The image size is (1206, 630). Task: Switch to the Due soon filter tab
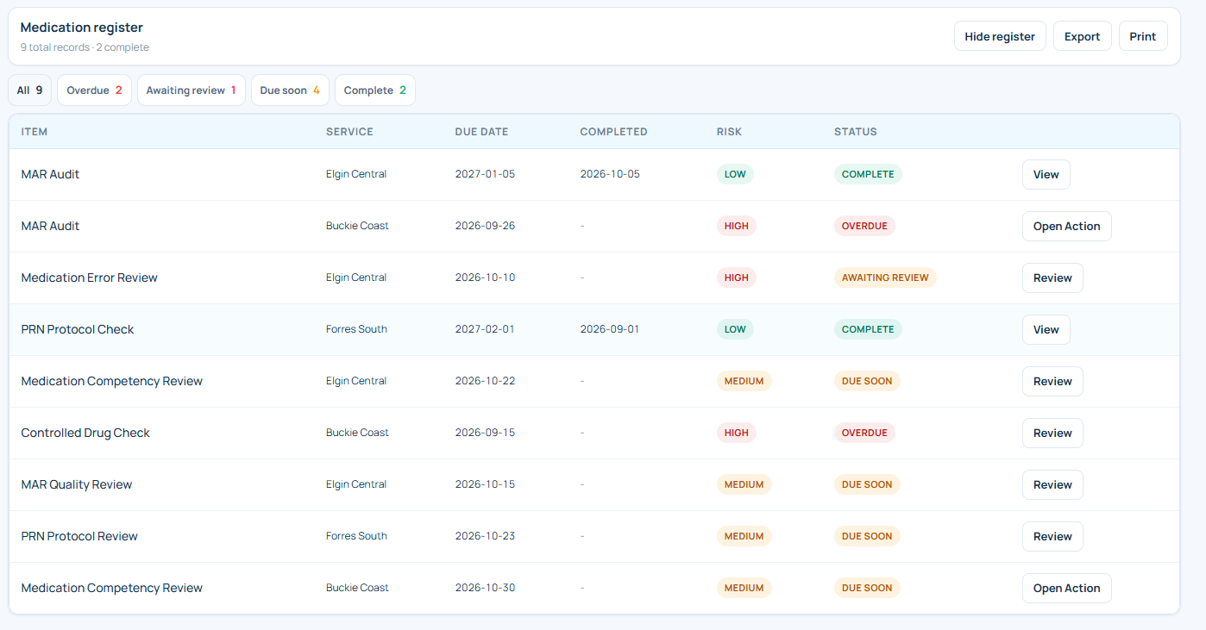pyautogui.click(x=290, y=90)
